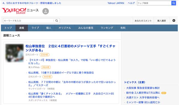Switch to the オリジナル tab

click(x=65, y=28)
